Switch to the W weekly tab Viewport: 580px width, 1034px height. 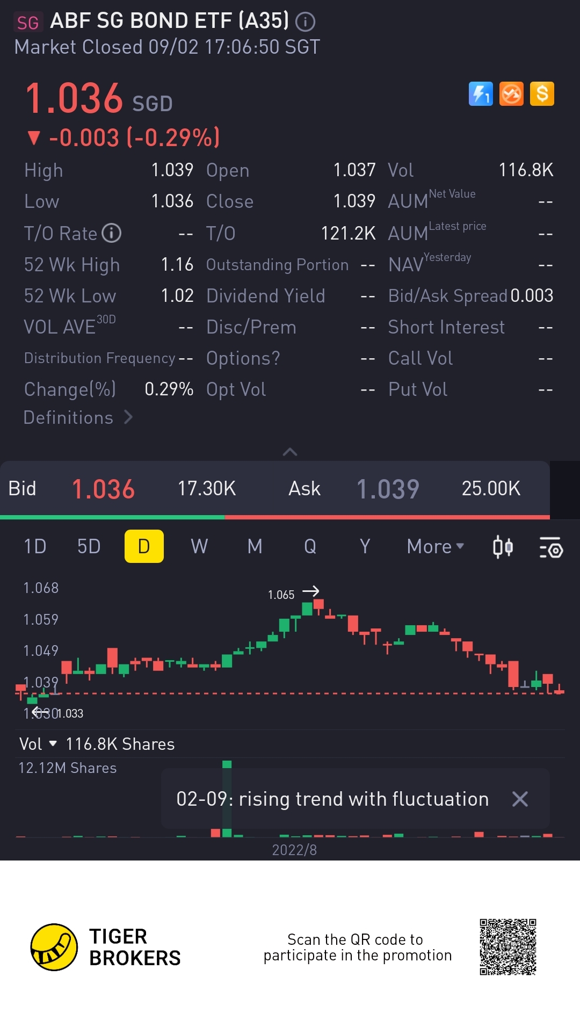(x=199, y=547)
